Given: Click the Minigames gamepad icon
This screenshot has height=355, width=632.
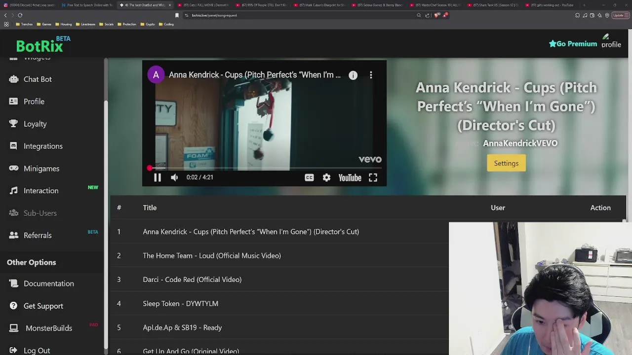Looking at the screenshot, I should coord(14,168).
